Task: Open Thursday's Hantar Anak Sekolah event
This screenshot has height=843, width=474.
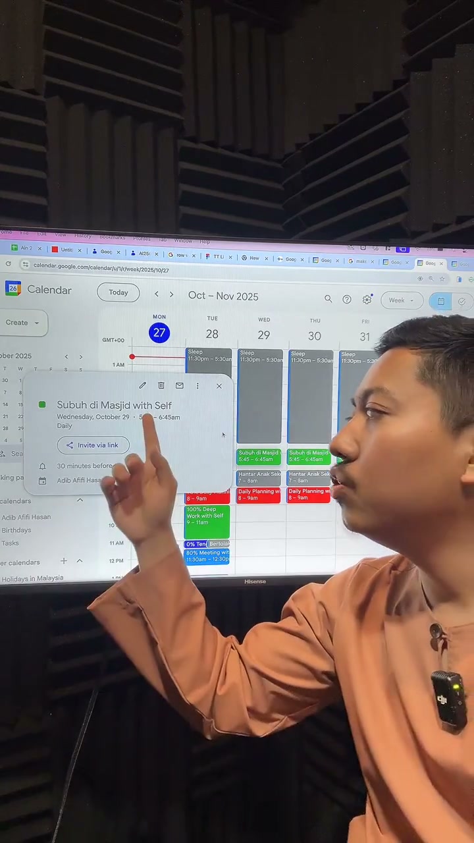Action: [309, 477]
